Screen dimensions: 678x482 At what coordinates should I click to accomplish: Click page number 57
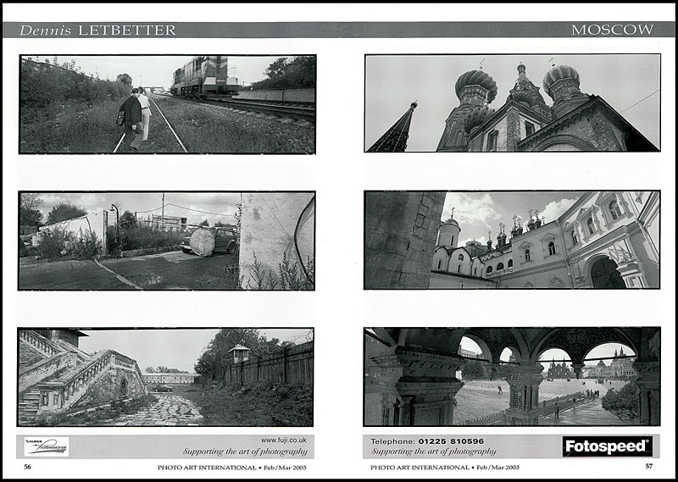click(649, 466)
